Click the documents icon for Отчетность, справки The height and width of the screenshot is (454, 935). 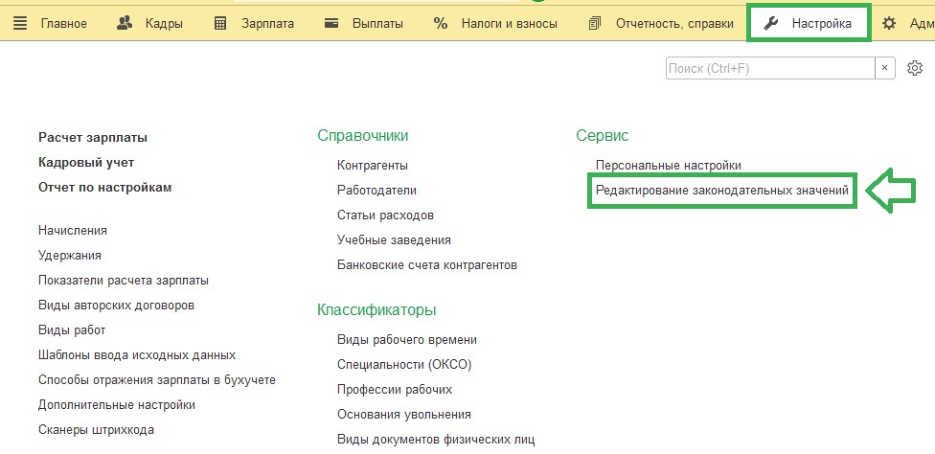(x=596, y=23)
